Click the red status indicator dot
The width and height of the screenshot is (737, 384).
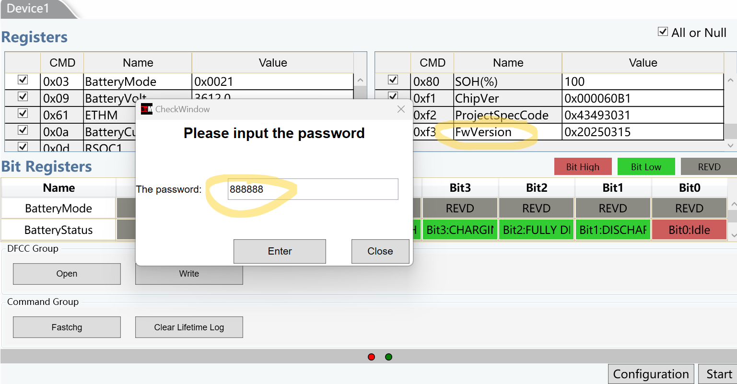pyautogui.click(x=371, y=357)
